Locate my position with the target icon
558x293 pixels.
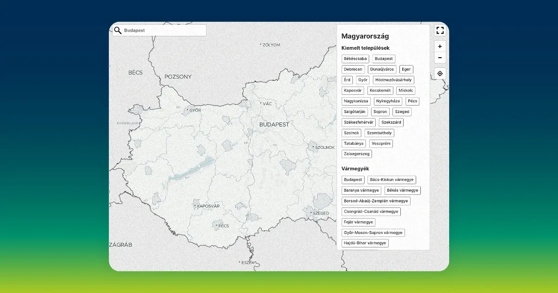tap(440, 73)
